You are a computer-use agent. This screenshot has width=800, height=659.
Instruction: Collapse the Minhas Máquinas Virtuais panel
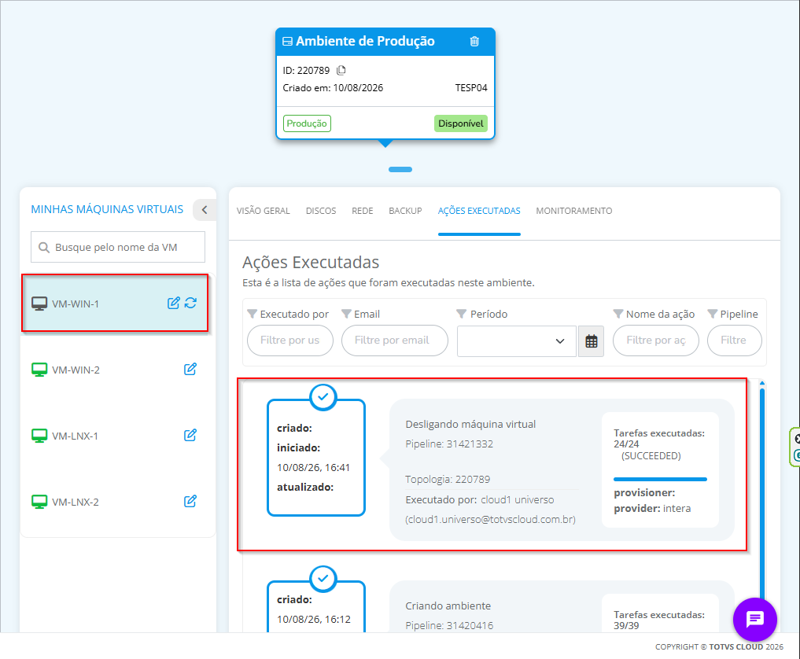[x=204, y=210]
